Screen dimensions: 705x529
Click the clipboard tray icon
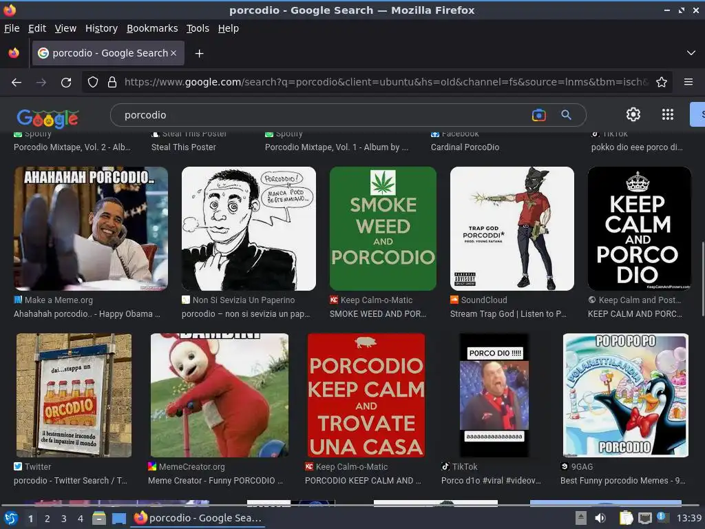[x=626, y=518]
